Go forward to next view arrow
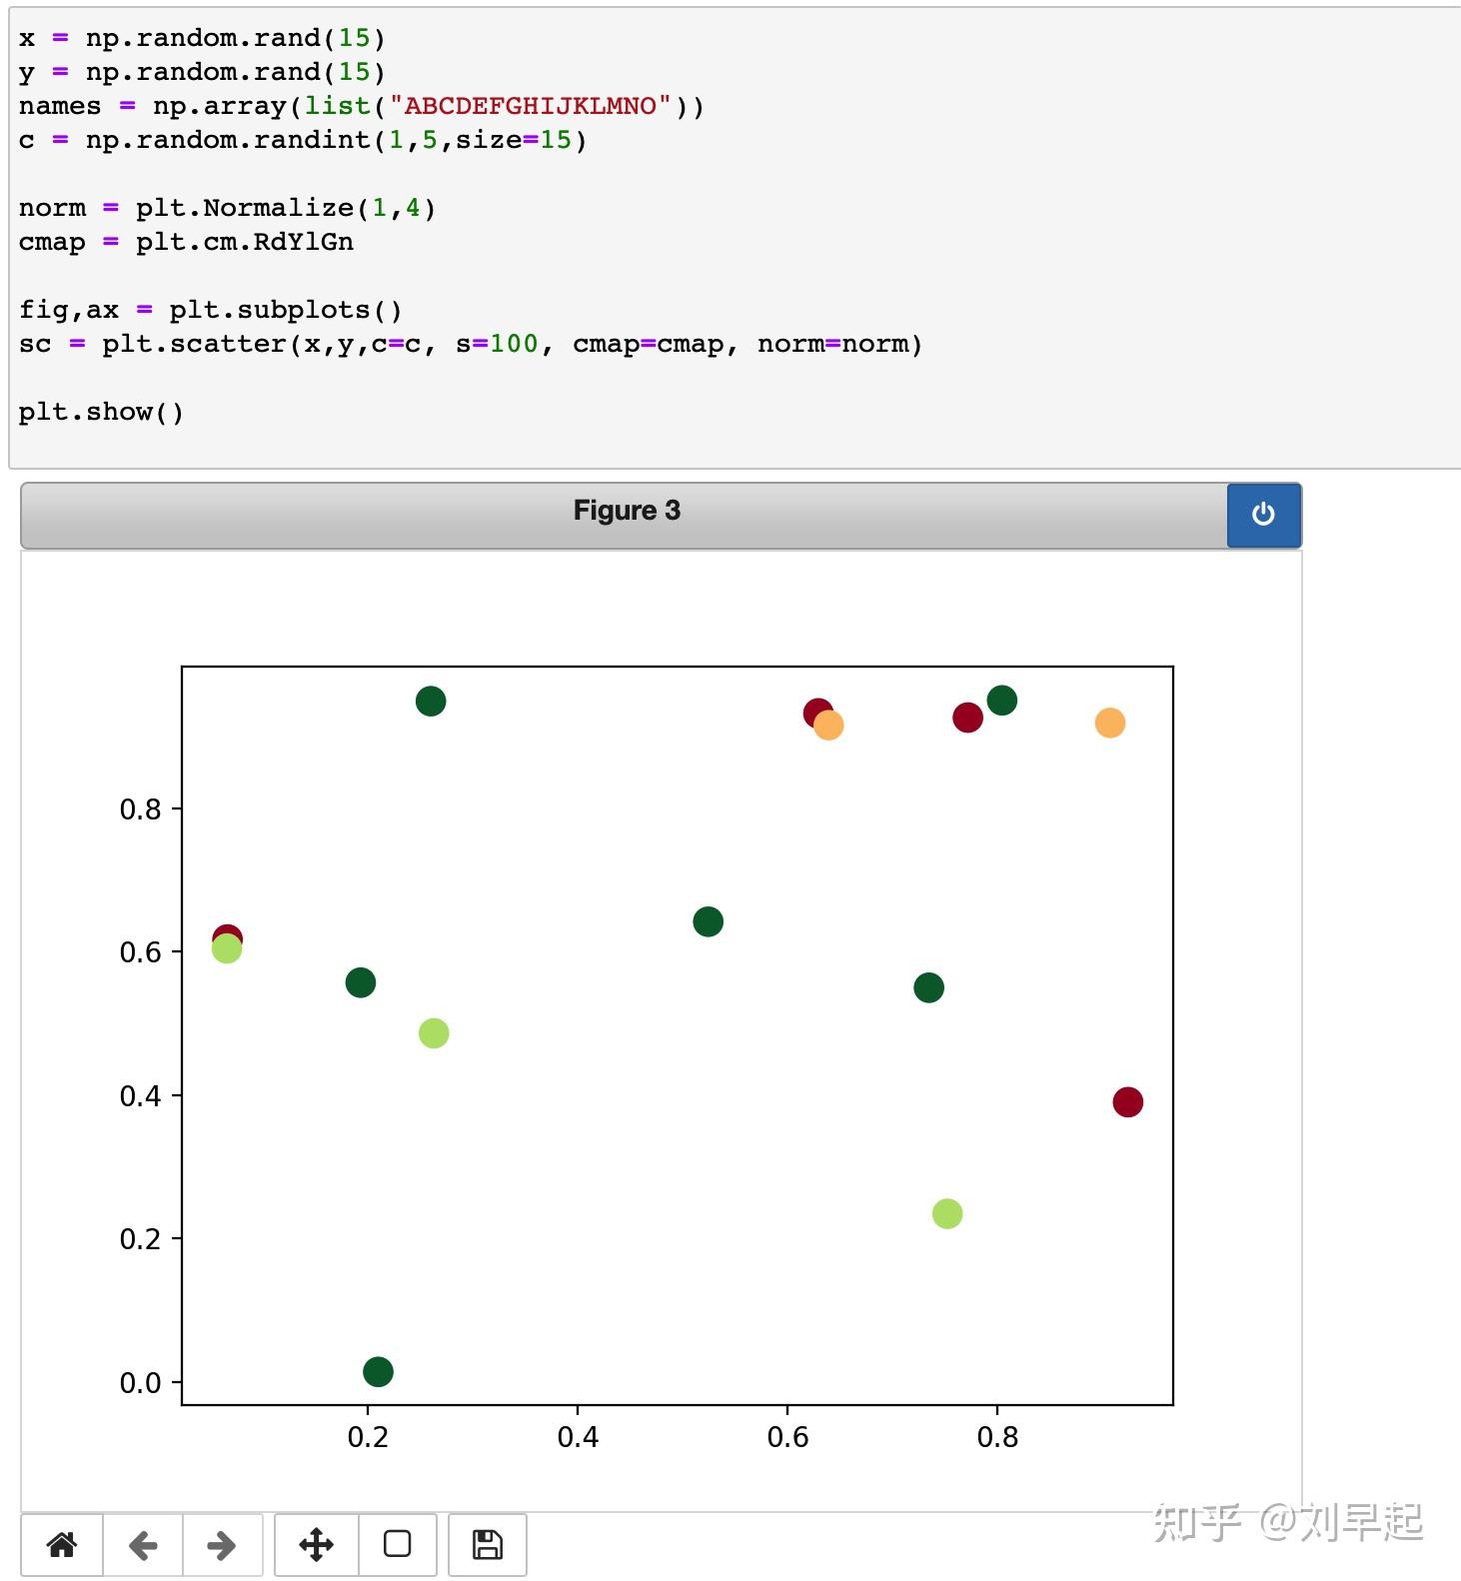This screenshot has width=1461, height=1581. [222, 1544]
